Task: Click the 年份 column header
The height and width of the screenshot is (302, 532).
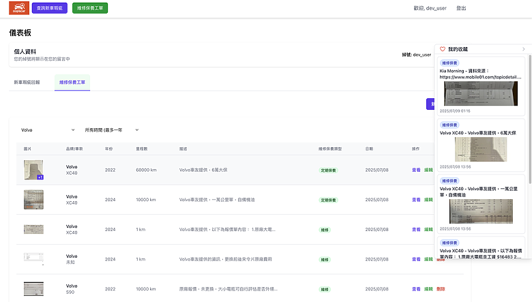Action: click(x=108, y=149)
